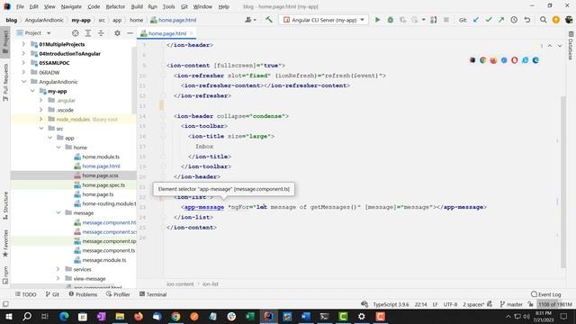Click src breadcrumb in navigation bar
The height and width of the screenshot is (324, 576).
102,20
